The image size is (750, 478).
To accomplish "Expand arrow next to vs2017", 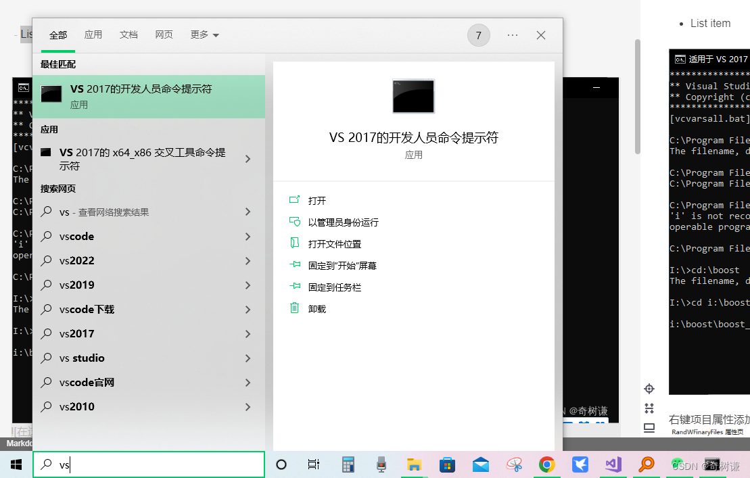I will [x=248, y=333].
